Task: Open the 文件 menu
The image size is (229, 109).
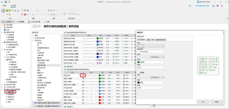Action: [x=5, y=6]
